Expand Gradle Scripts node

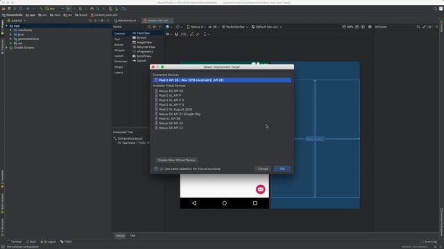pyautogui.click(x=7, y=48)
